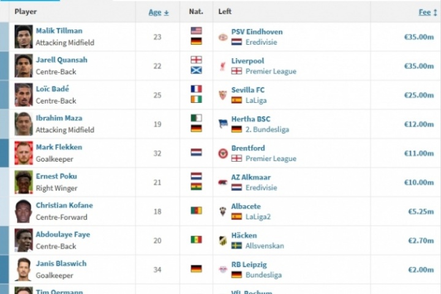Click Hertha BSC club crest icon
This screenshot has width=441, height=294.
point(223,124)
